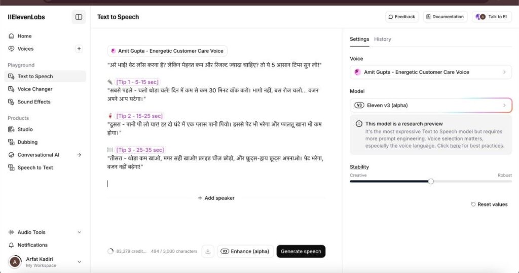Open the Voice selector Amit Gupta
The image size is (519, 273).
[x=431, y=72]
